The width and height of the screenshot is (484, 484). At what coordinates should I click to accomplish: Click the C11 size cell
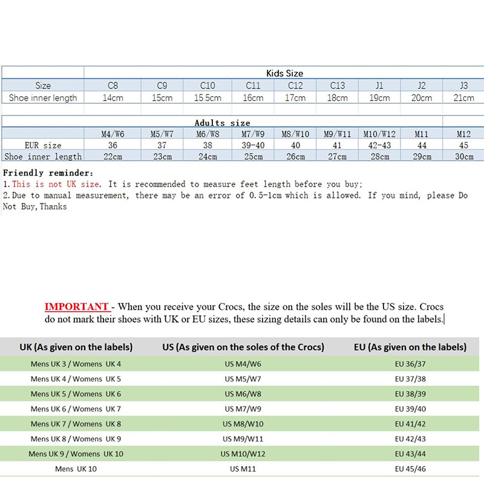253,85
